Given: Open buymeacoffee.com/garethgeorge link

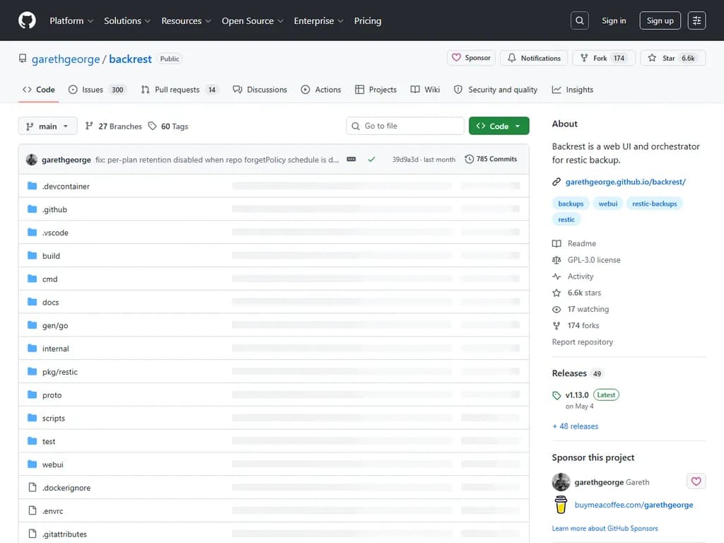Looking at the screenshot, I should (633, 505).
